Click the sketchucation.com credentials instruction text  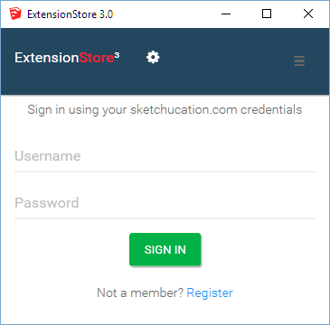pos(165,110)
